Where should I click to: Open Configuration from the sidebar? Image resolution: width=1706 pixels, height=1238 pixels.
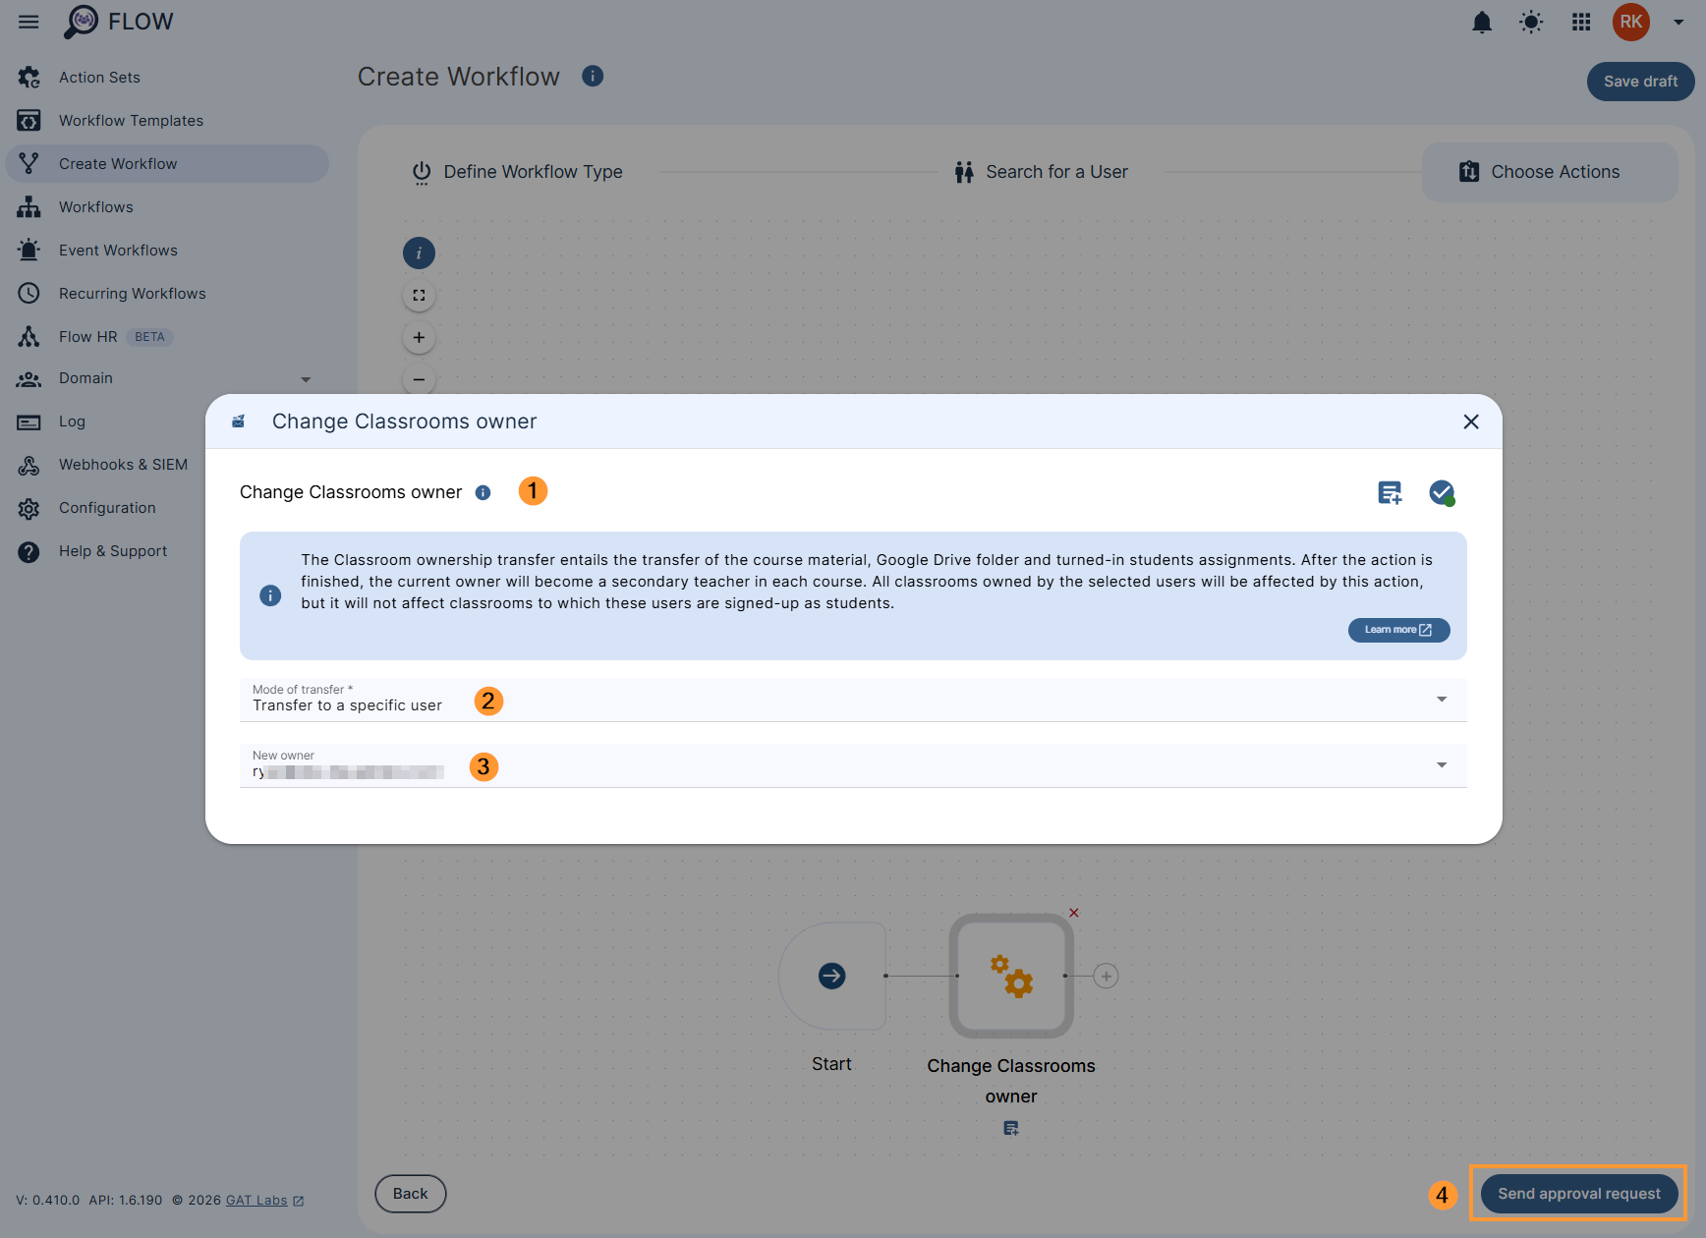[x=107, y=507]
